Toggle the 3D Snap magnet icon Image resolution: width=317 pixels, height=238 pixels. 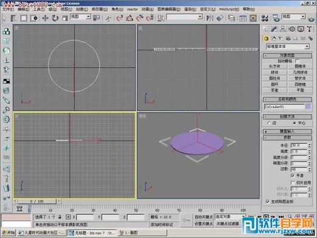point(120,18)
